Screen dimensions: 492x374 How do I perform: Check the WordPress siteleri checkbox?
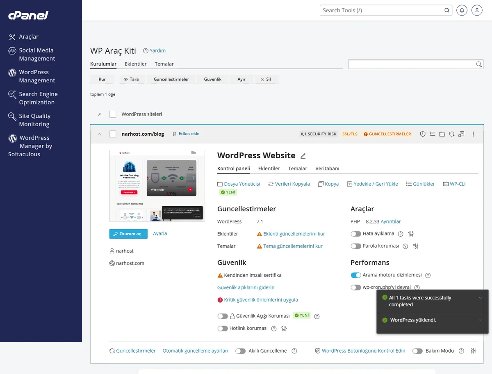pyautogui.click(x=113, y=114)
